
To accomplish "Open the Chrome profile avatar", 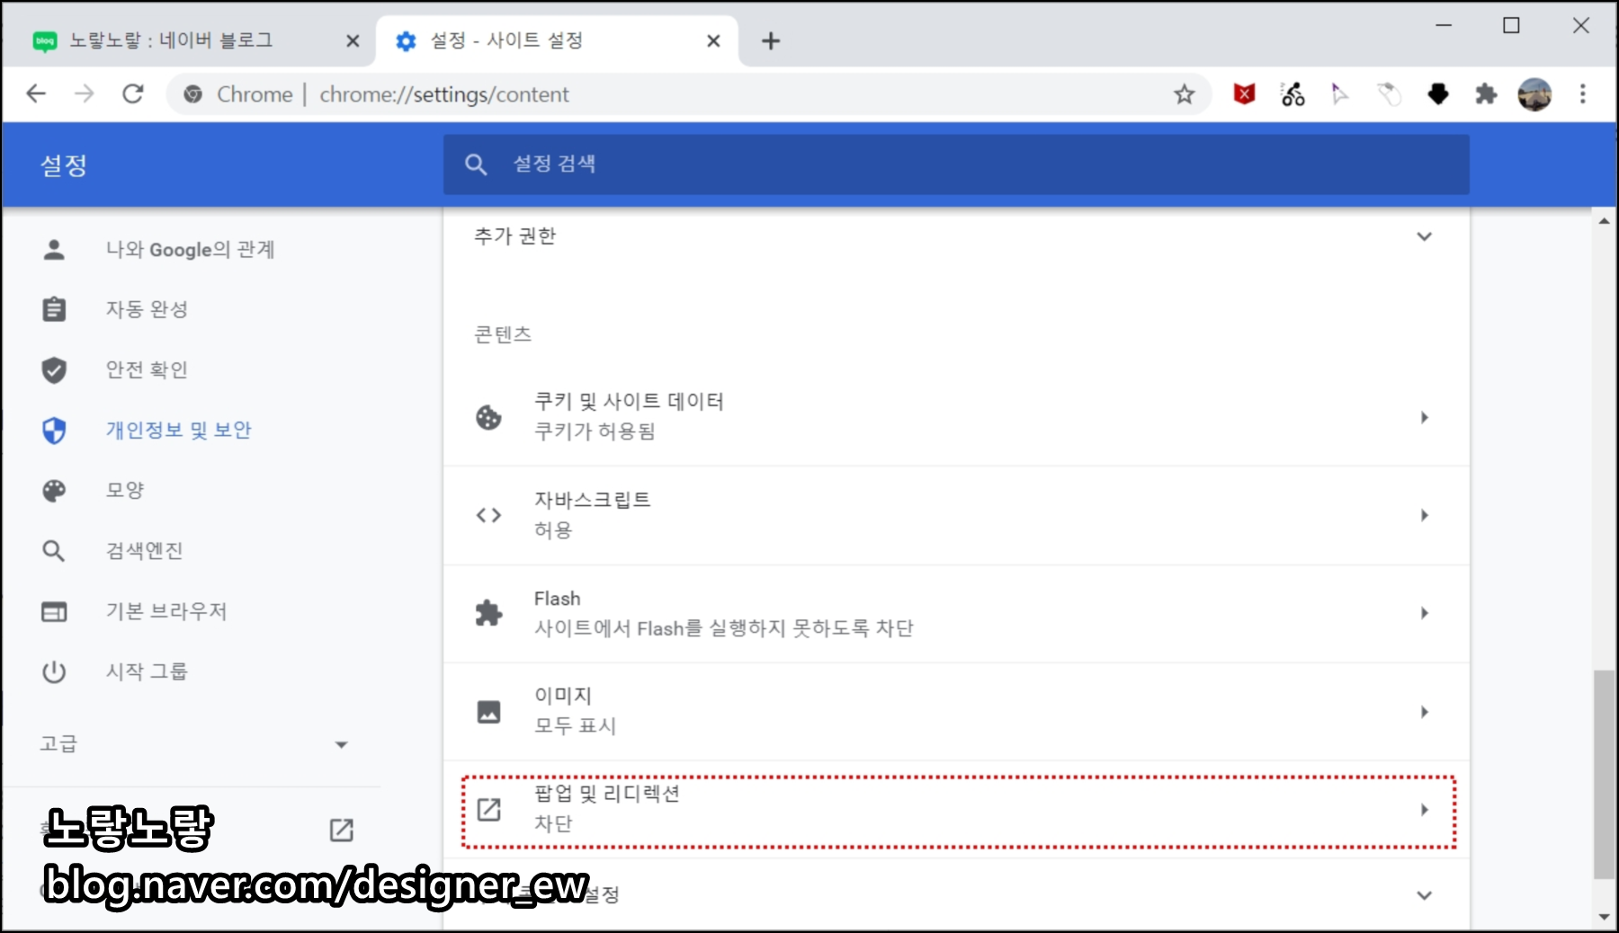I will [1535, 93].
